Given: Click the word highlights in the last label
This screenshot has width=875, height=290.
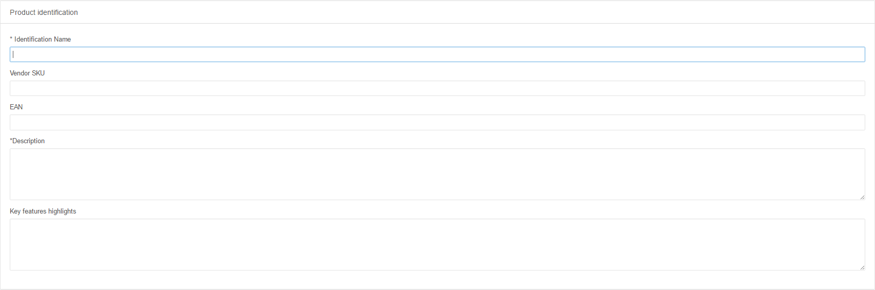Looking at the screenshot, I should (x=62, y=211).
